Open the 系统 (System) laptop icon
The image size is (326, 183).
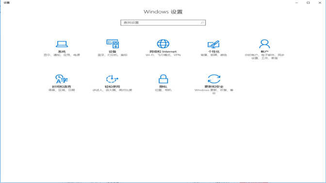coord(62,44)
